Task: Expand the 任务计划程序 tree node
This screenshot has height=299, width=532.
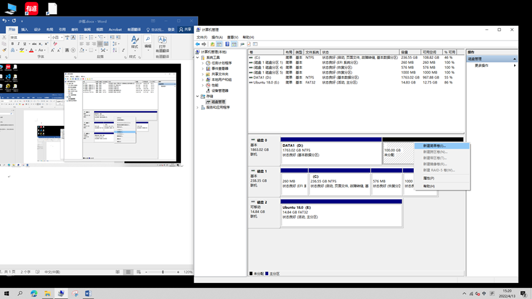Action: [x=202, y=63]
